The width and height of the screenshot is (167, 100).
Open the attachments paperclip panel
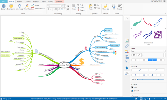tap(127, 46)
